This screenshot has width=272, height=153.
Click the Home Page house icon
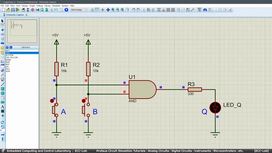[x=23, y=10]
